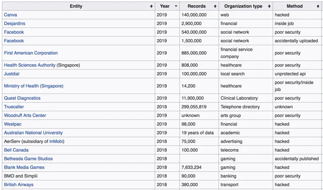Viewport: 323px width, 190px height.
Task: Select the 98,000 records cell
Action: tap(199, 124)
